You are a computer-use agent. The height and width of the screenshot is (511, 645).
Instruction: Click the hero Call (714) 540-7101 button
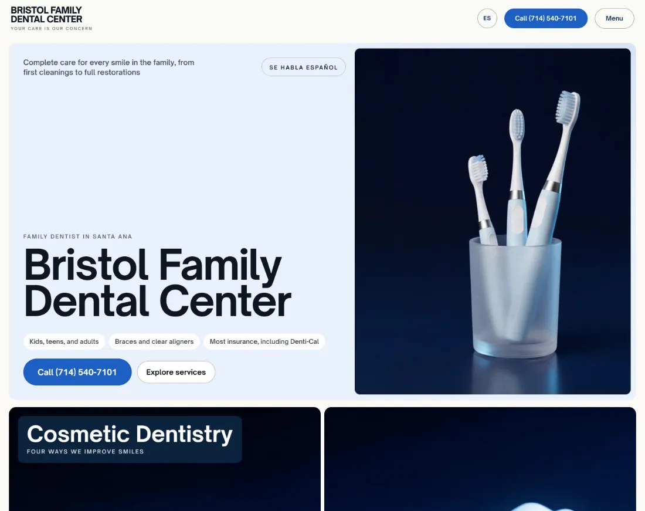77,372
